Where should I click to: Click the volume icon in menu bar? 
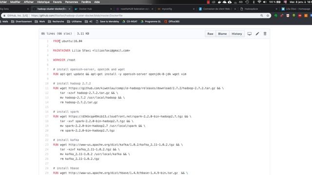265,2
